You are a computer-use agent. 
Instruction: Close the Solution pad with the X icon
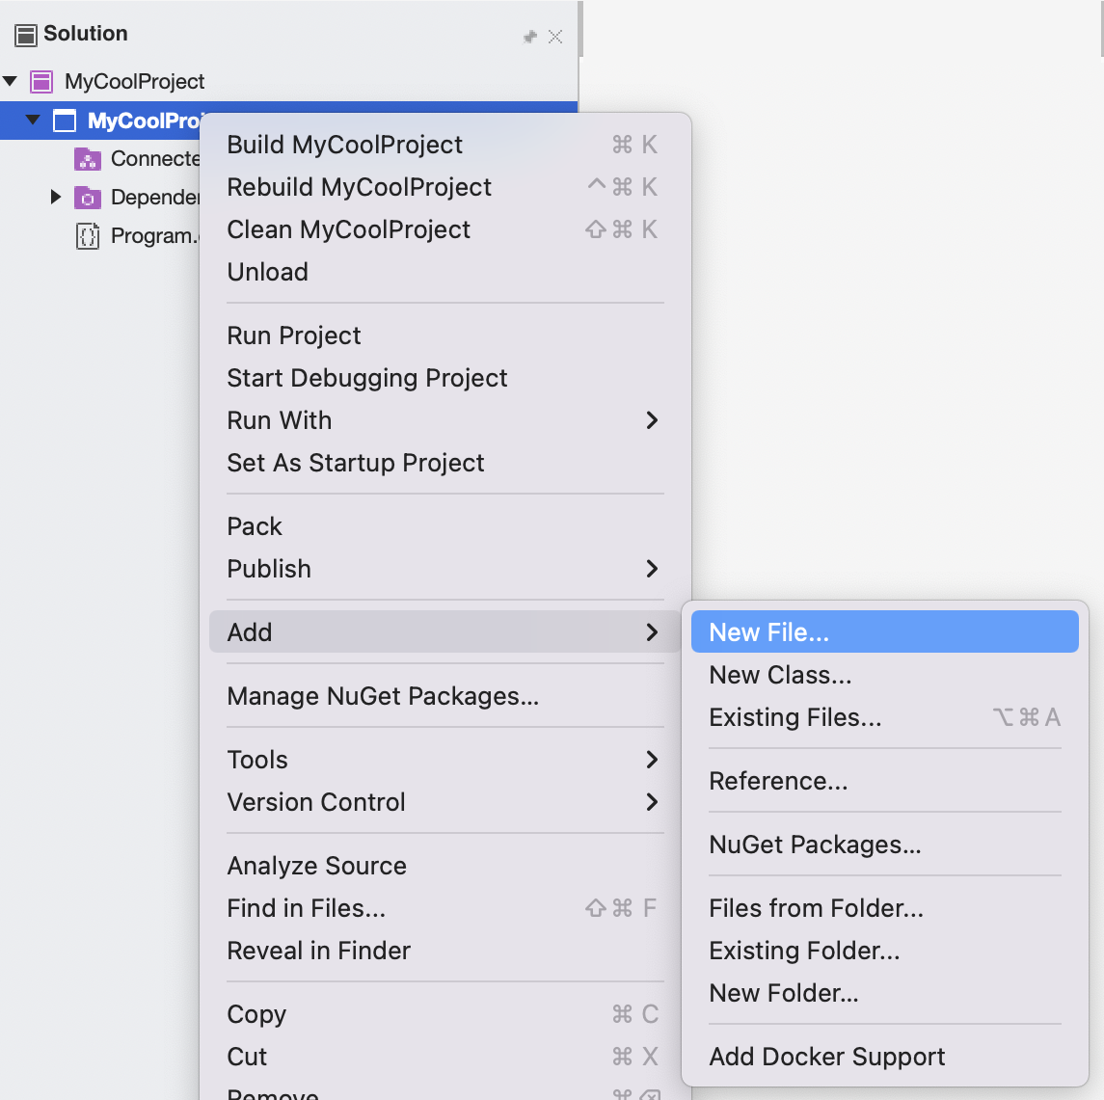pos(555,36)
